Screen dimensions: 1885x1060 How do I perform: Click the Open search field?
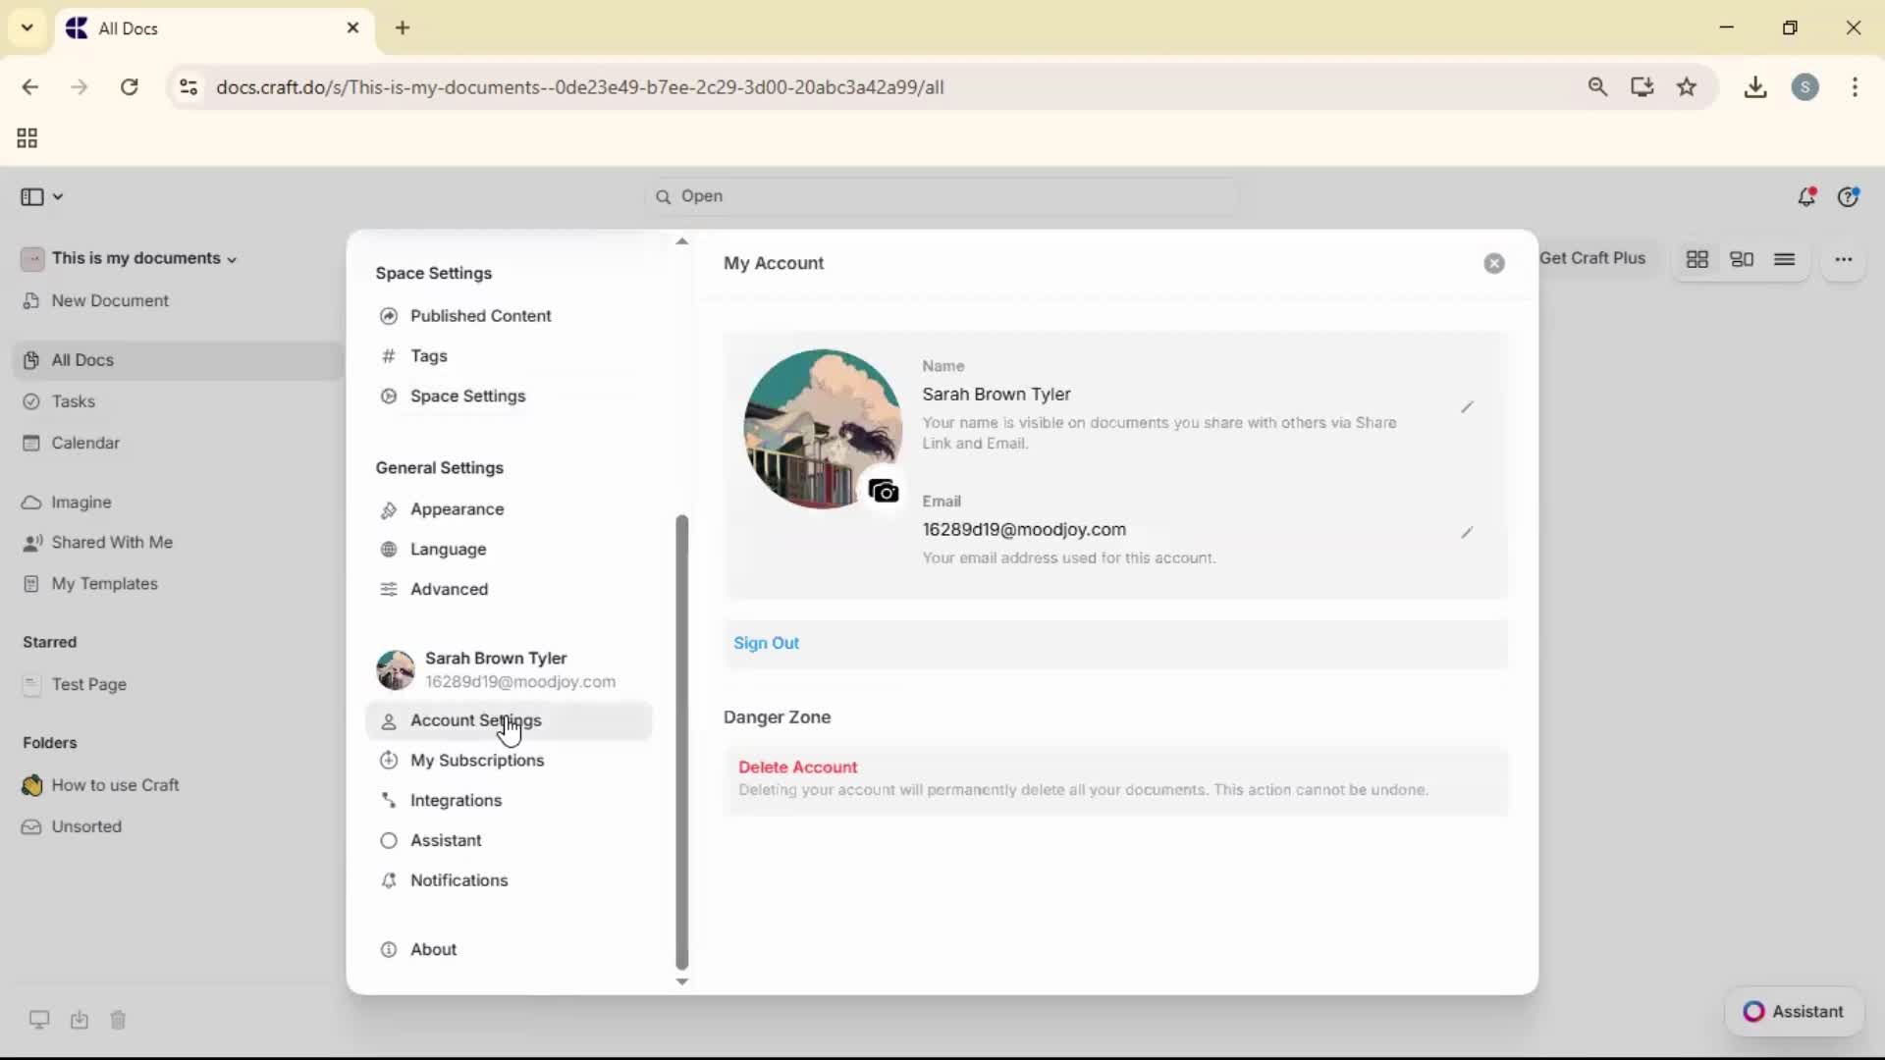point(942,196)
